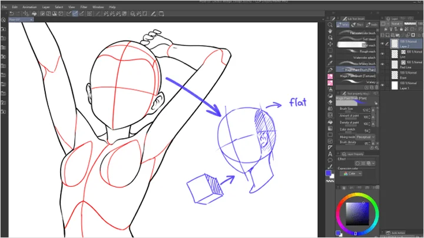The height and width of the screenshot is (238, 424).
Task: Select the Figure rectangle tool
Action: (x=330, y=135)
